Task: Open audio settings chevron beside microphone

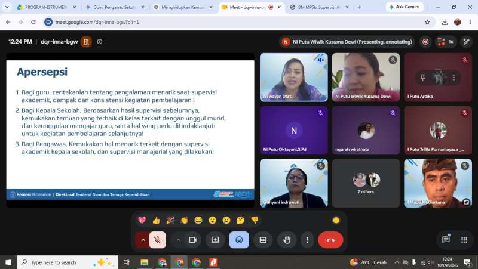Action: pos(143,240)
